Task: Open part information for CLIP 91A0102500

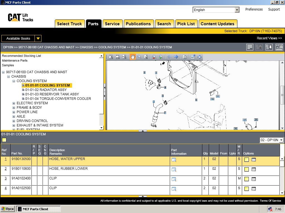Action: [x=174, y=189]
